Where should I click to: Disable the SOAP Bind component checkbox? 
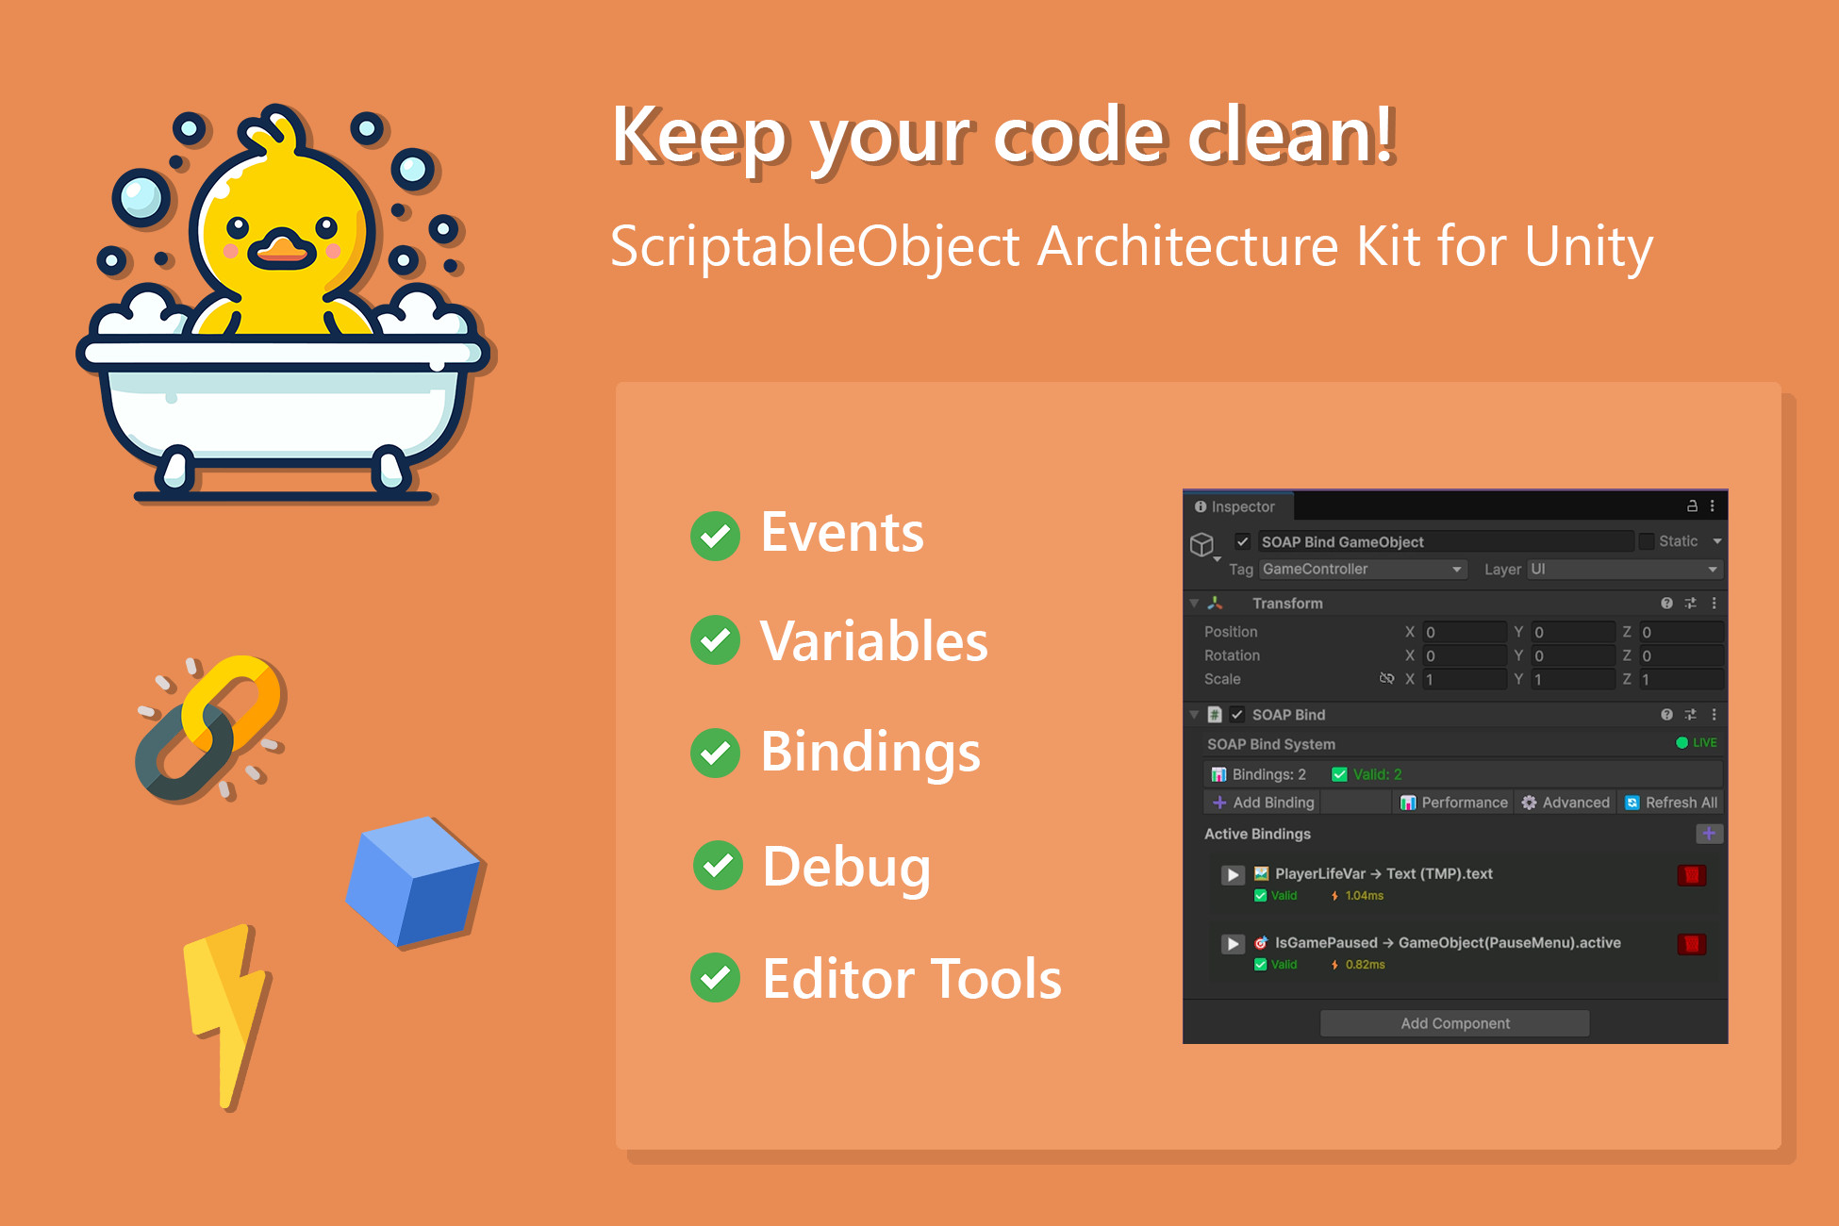point(1237,715)
